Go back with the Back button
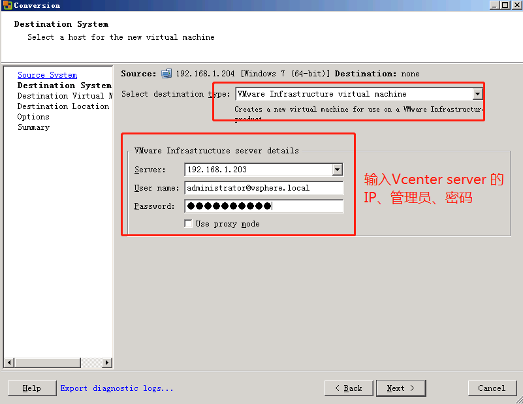Viewport: 523px width, 404px height. [349, 388]
